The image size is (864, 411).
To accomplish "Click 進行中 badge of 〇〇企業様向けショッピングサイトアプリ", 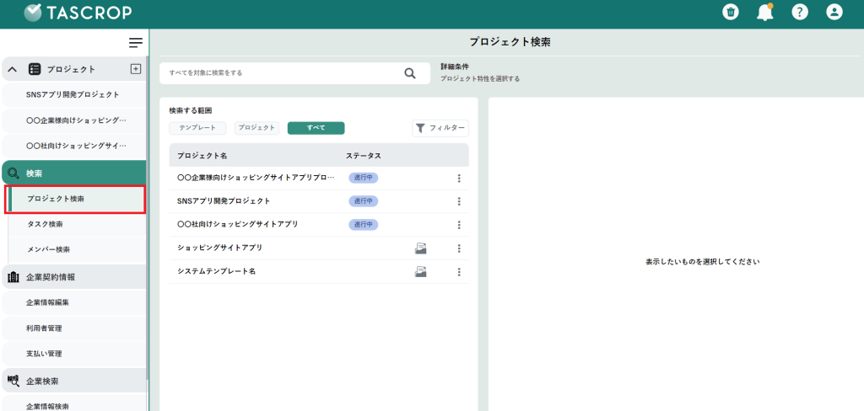I will tap(363, 178).
